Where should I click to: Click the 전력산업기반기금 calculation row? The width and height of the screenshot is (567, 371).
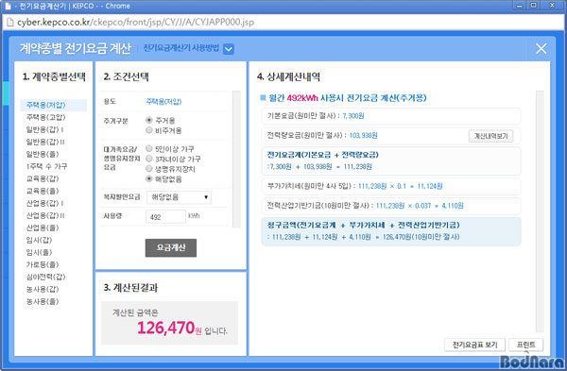(391, 206)
